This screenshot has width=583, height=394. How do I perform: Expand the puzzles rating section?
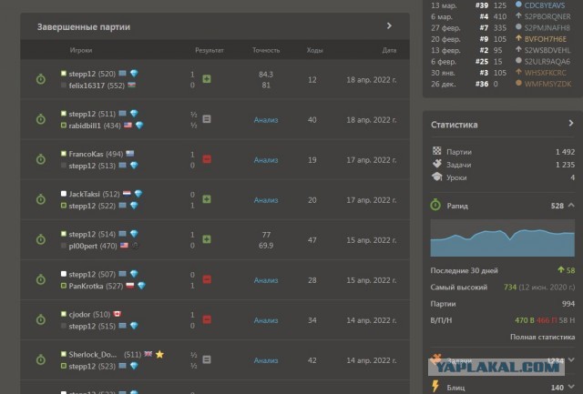coord(571,359)
